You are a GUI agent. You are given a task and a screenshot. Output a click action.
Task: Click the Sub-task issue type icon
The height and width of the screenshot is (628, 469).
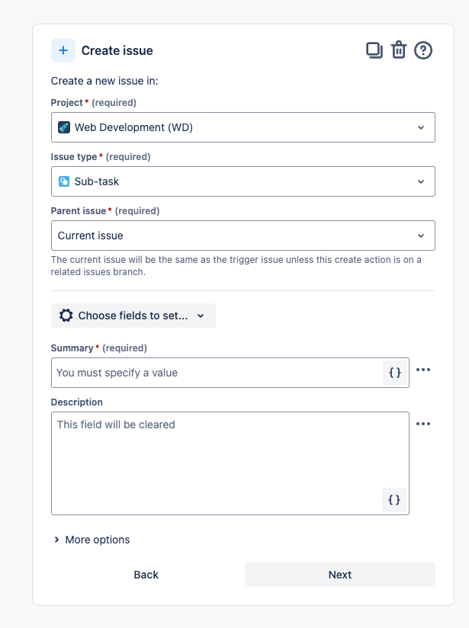coord(64,181)
